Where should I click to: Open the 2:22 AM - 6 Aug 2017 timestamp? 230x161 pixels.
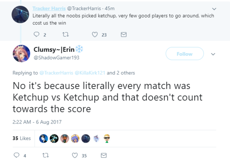tap(37, 122)
